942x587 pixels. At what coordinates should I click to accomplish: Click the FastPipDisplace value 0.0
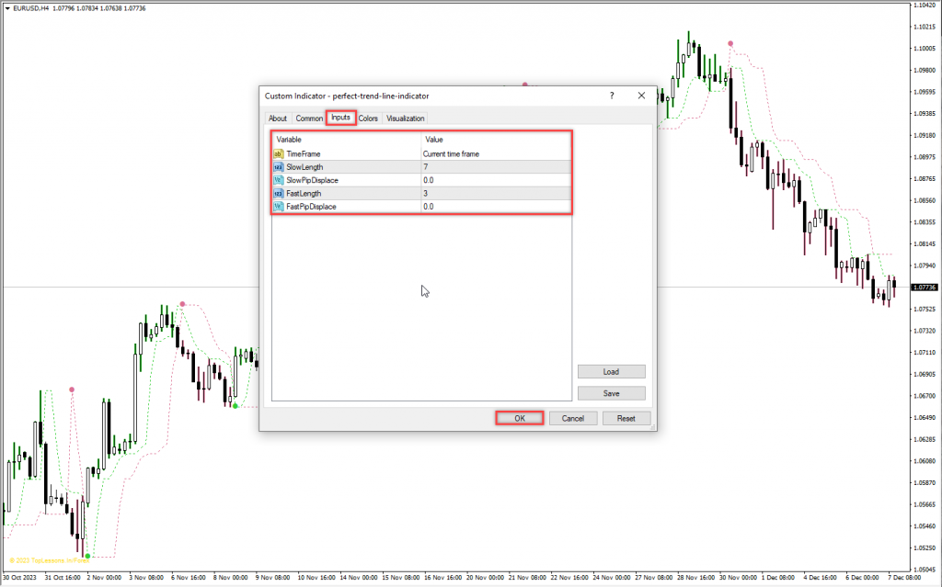tap(496, 207)
